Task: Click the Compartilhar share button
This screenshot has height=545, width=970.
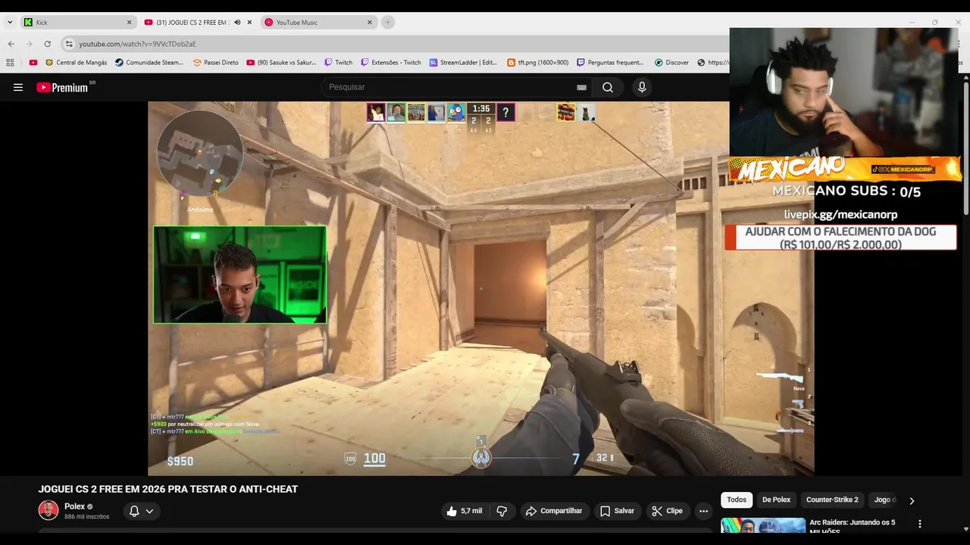Action: 554,511
